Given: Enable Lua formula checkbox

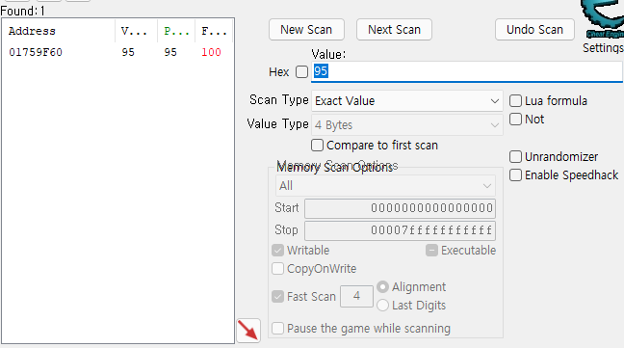Looking at the screenshot, I should [x=515, y=100].
